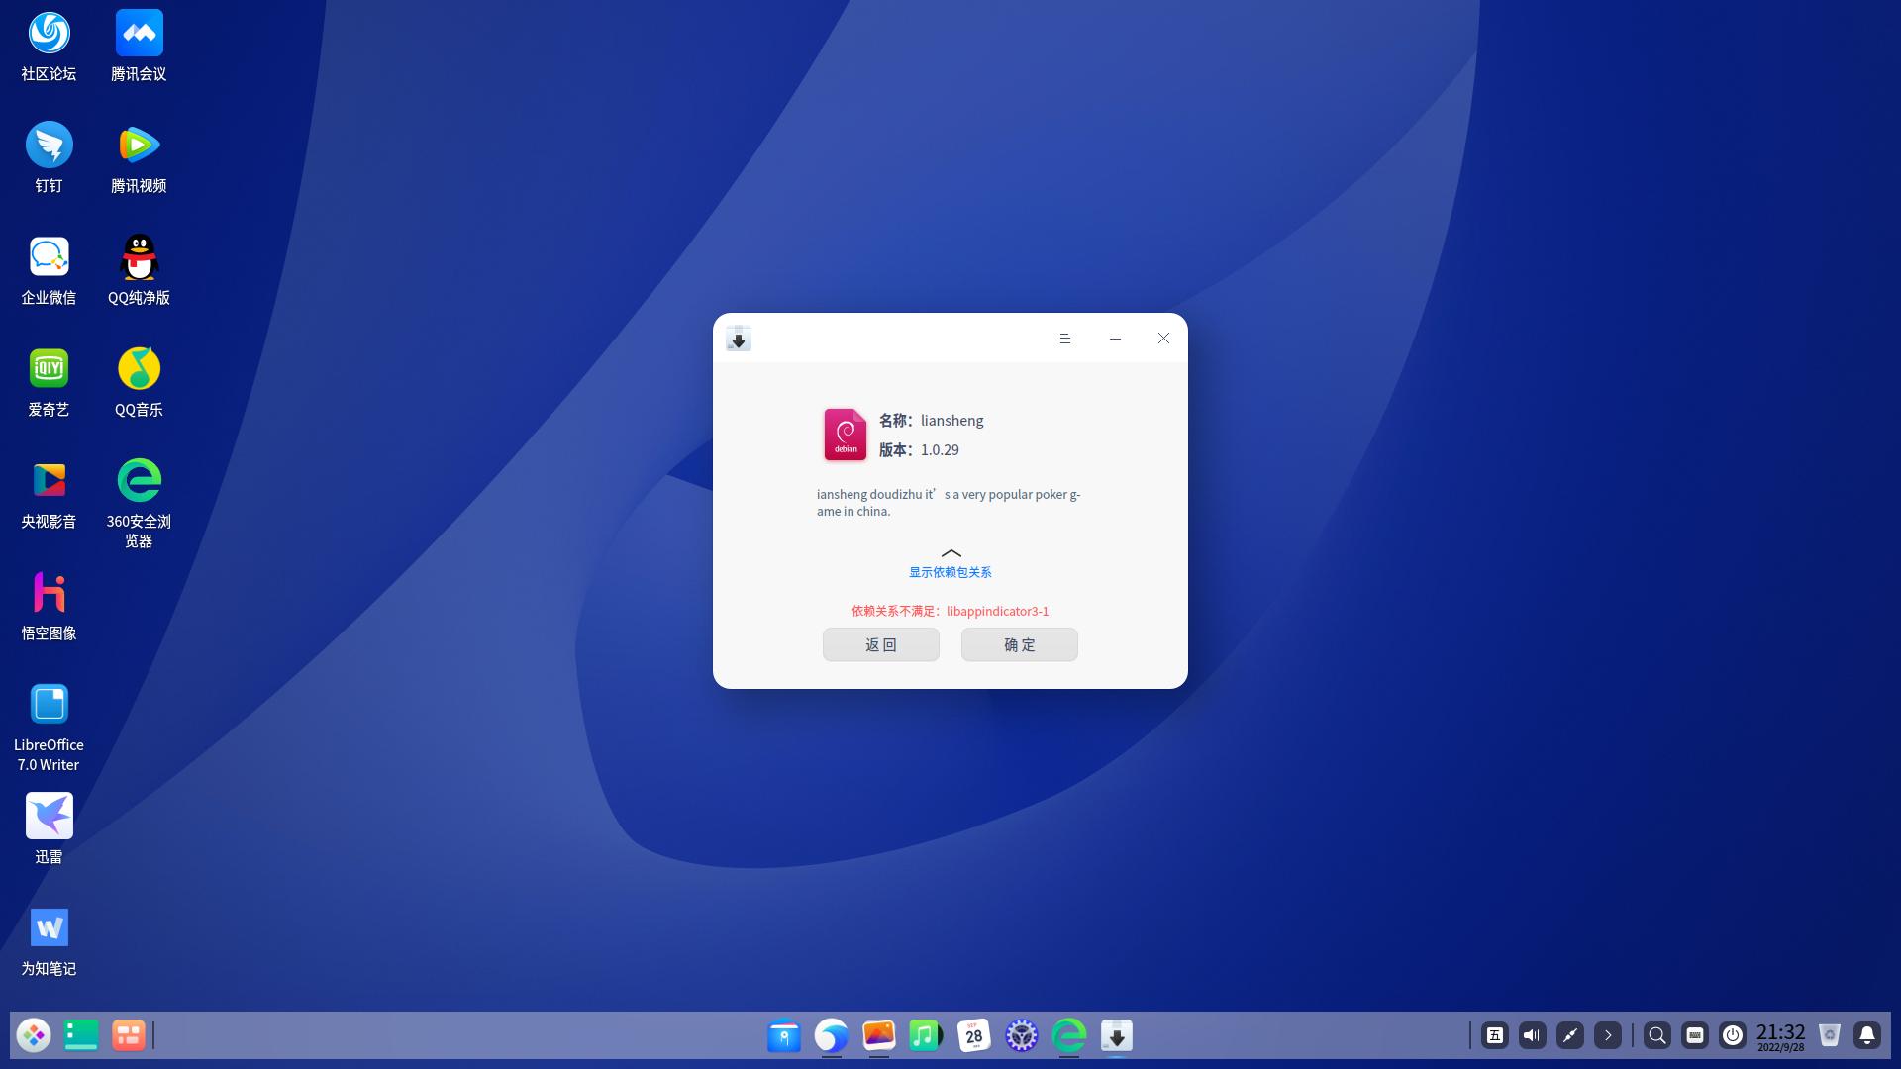
Task: Open QQ音乐 from the desktop
Action: [139, 368]
